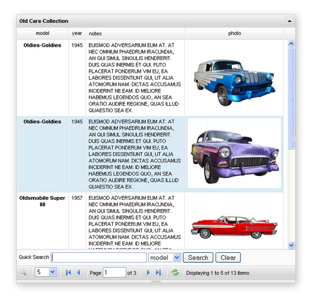The width and height of the screenshot is (312, 298).
Task: Click the grid scrollbar up arrow
Action: point(291,43)
